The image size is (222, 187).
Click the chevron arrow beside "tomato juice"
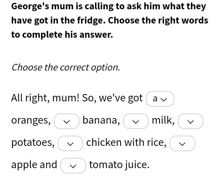73,166
